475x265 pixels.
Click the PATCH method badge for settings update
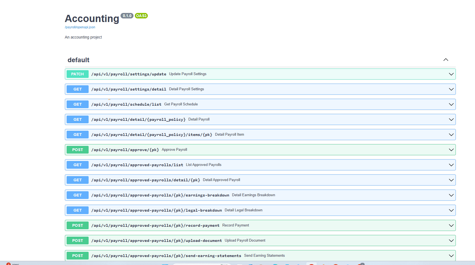(77, 74)
